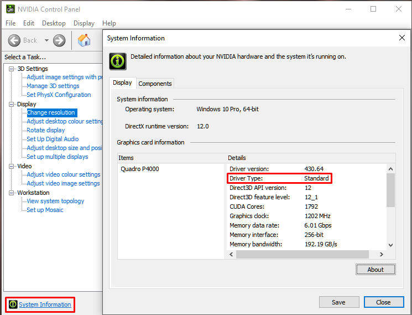Image resolution: width=412 pixels, height=315 pixels.
Task: Open the Back history dropdown arrow
Action: [46, 40]
